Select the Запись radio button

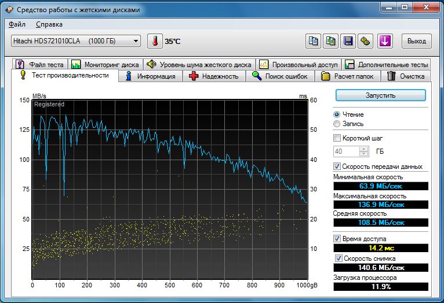pyautogui.click(x=337, y=124)
